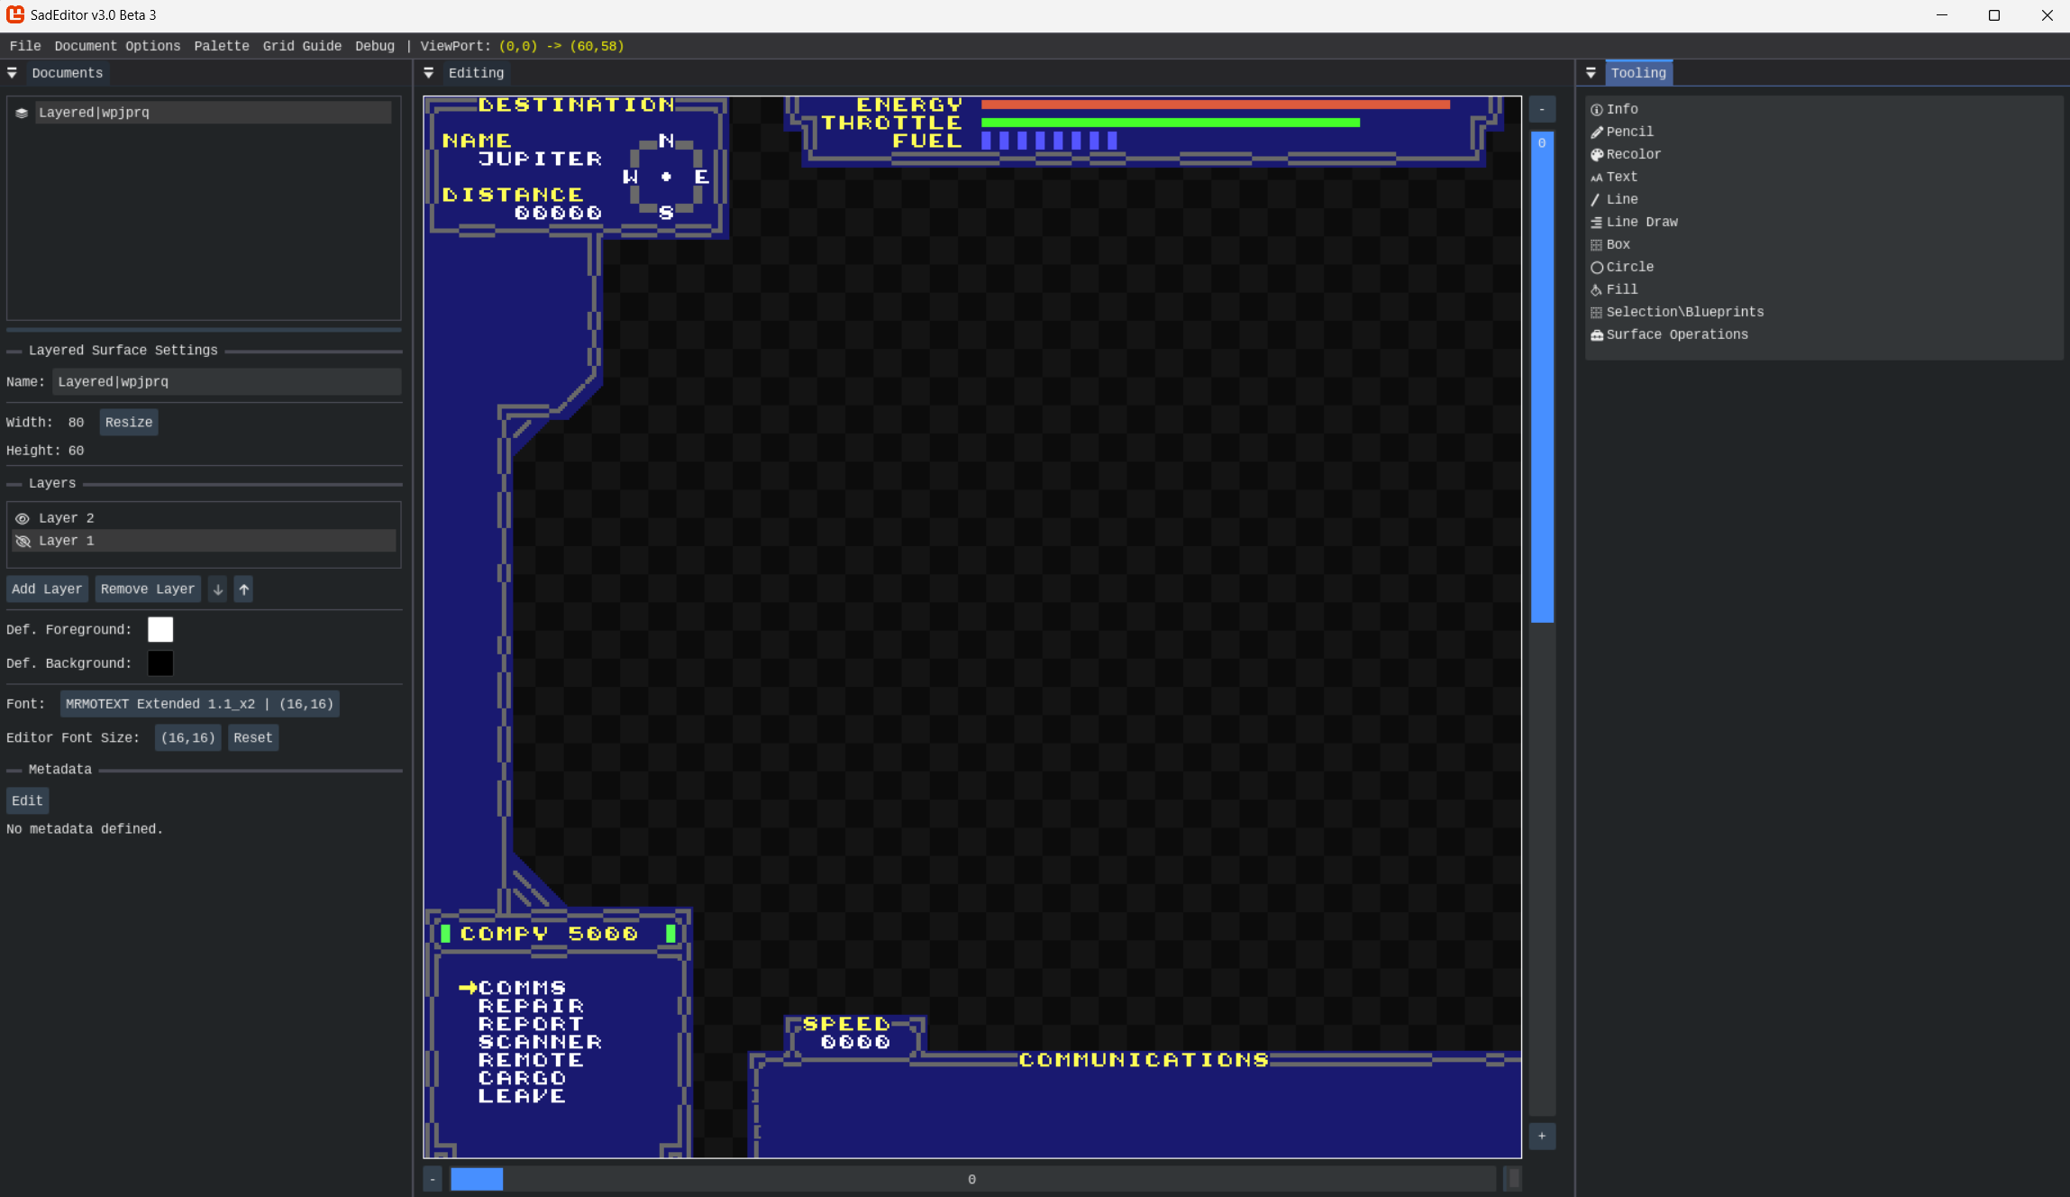Open the Document Options menu

coord(117,46)
